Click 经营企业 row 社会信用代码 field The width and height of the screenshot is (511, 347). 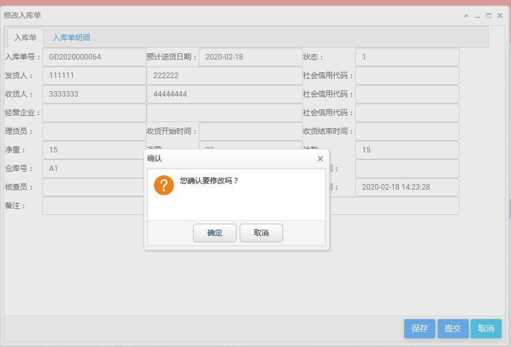coord(407,113)
